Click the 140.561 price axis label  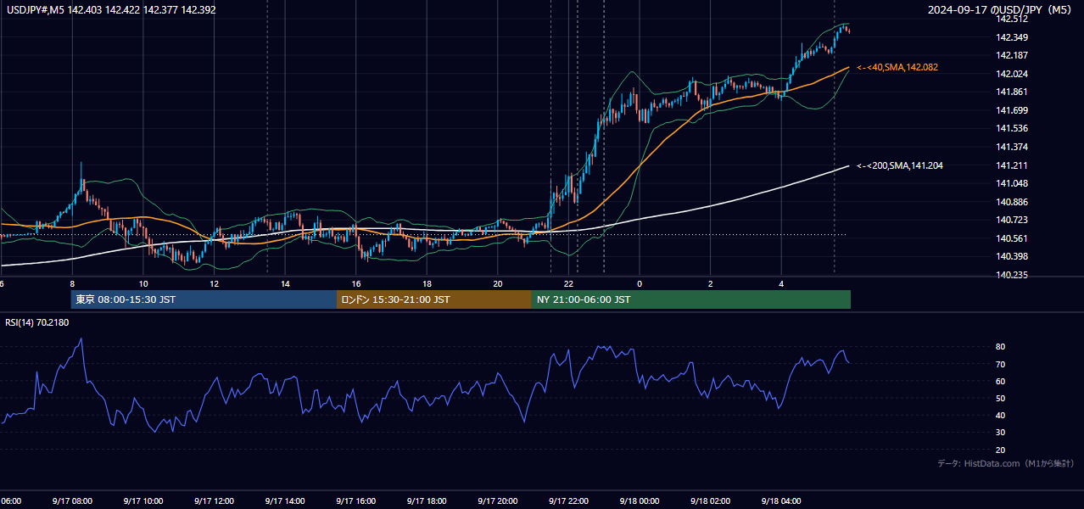(1012, 238)
